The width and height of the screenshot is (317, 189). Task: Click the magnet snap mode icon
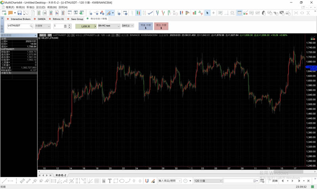click(147, 181)
